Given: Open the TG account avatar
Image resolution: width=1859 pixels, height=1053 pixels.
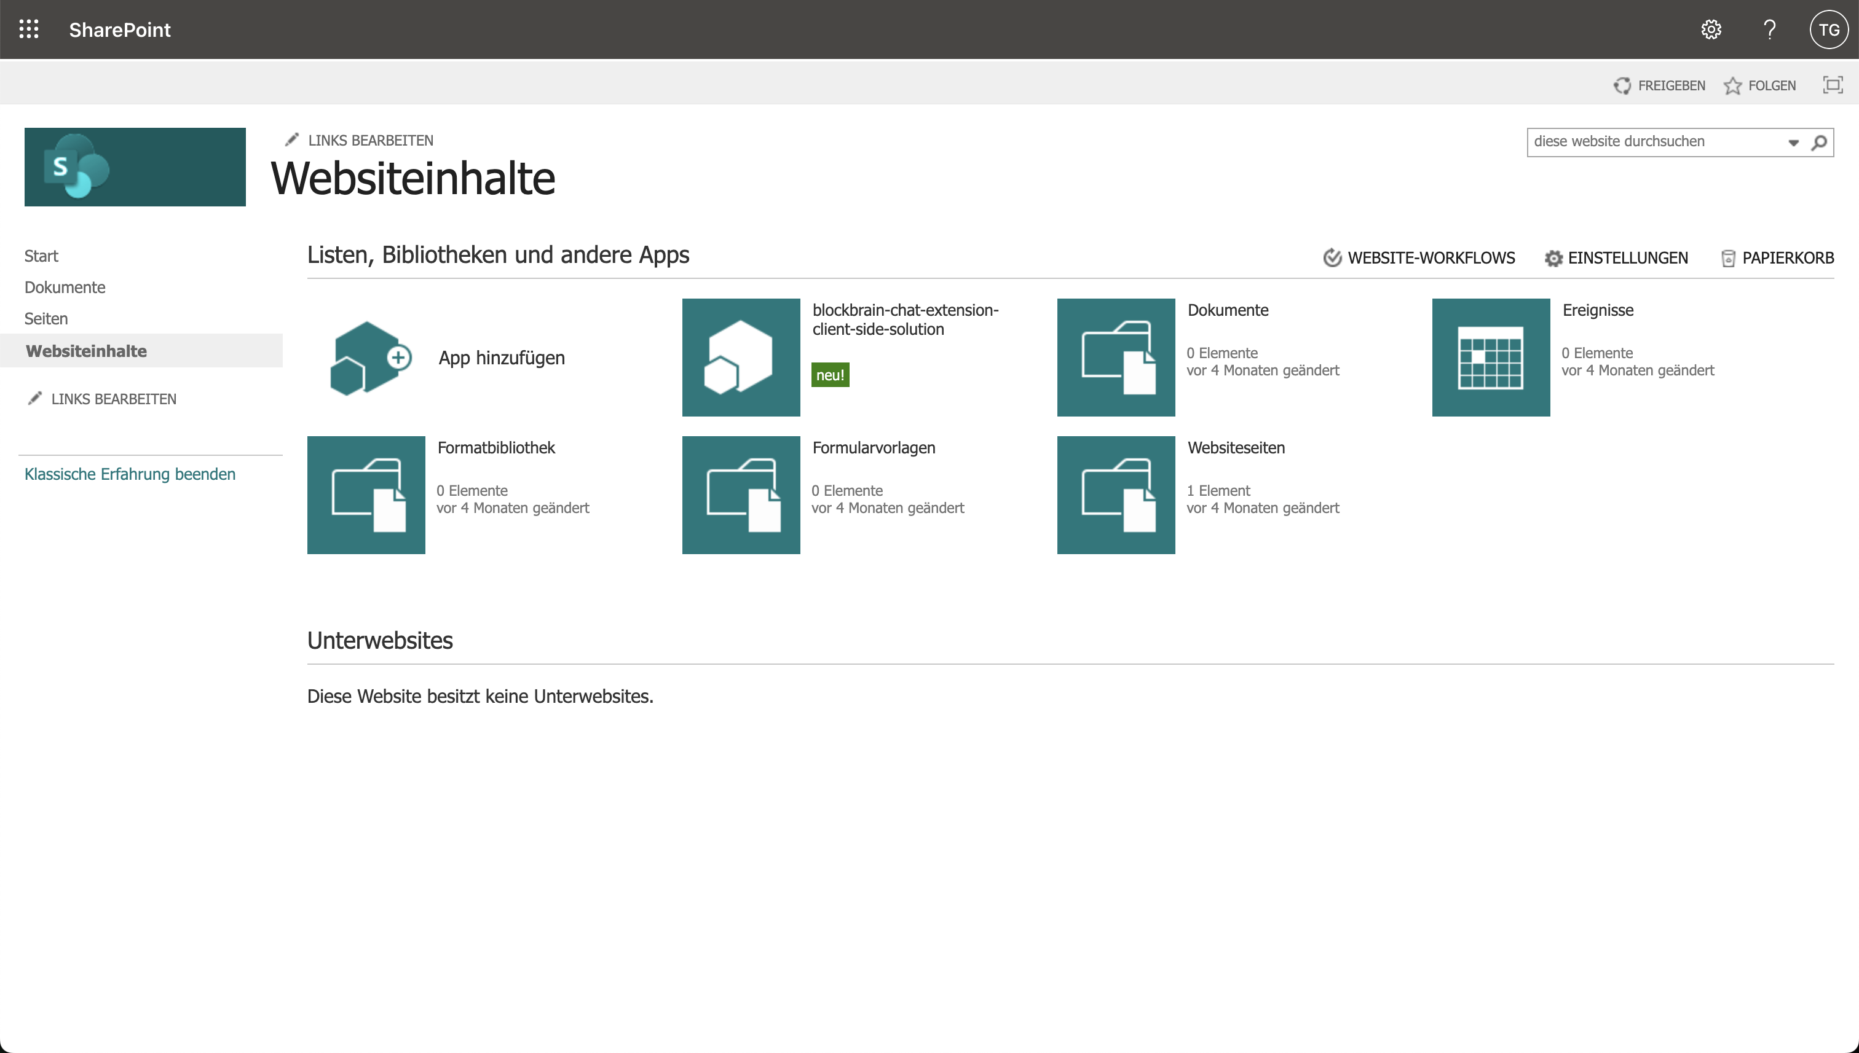Looking at the screenshot, I should 1828,29.
